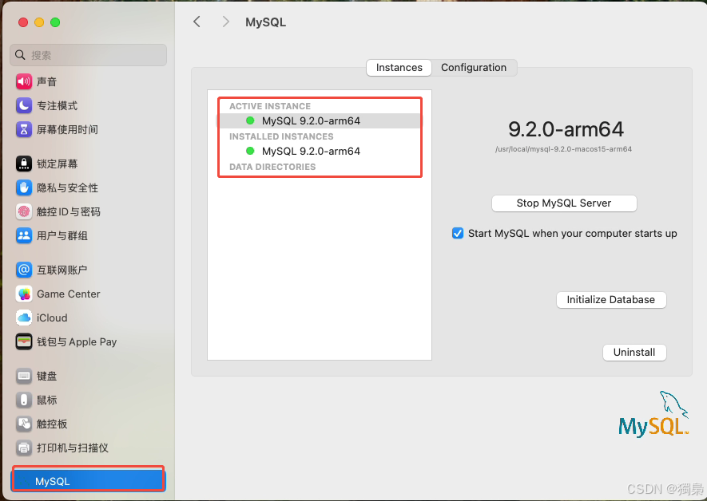Click the INSTALLED INSTANCES heading
The height and width of the screenshot is (501, 707).
click(281, 136)
